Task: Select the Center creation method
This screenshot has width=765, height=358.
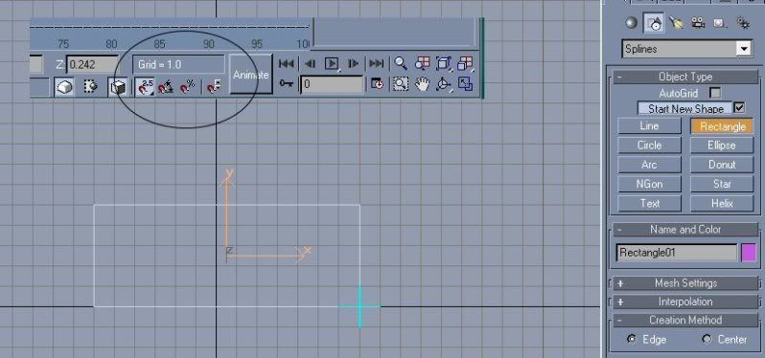Action: click(707, 339)
